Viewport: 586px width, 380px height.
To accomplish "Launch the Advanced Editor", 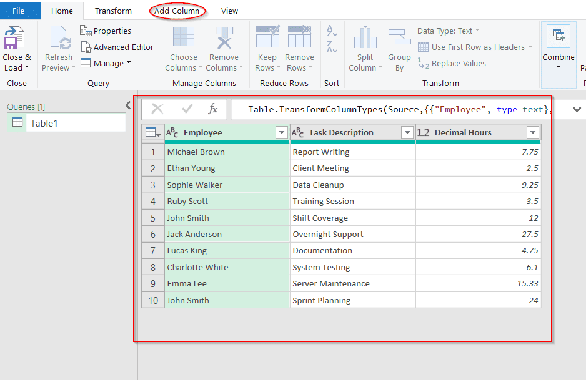I will click(x=117, y=47).
